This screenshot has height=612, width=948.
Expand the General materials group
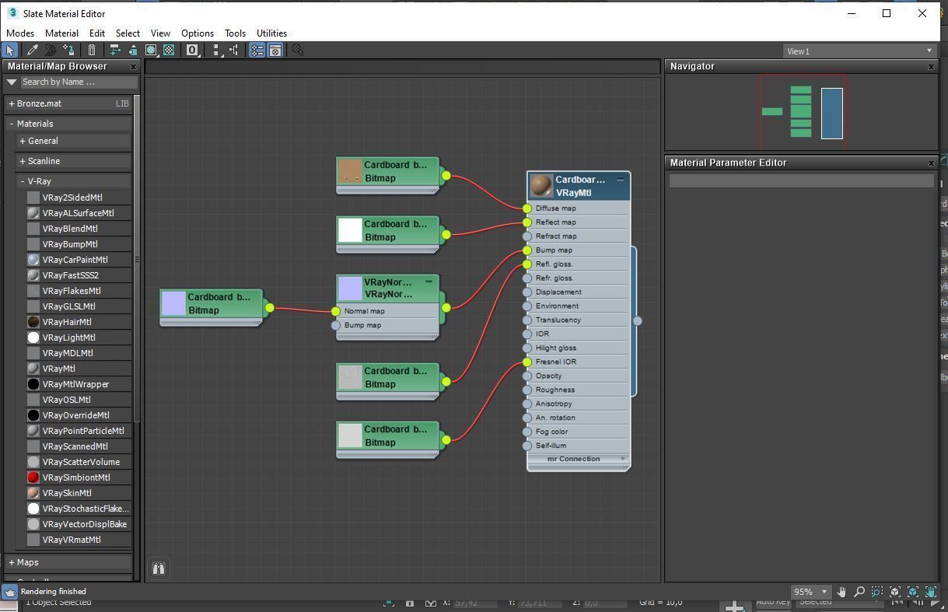23,141
